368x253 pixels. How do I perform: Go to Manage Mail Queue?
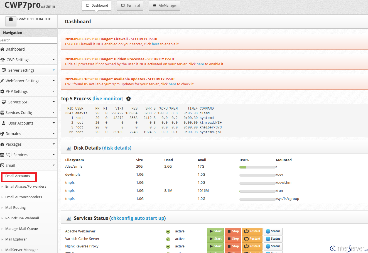point(21,229)
